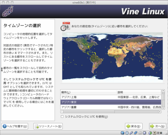This screenshot has height=135, width=168.
Task: Click the 説明 column header
Action: [139, 92]
